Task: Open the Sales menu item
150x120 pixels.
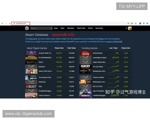Action: coord(62,28)
